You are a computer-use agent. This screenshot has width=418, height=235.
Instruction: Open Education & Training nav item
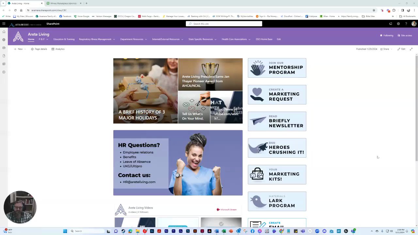[x=64, y=39]
